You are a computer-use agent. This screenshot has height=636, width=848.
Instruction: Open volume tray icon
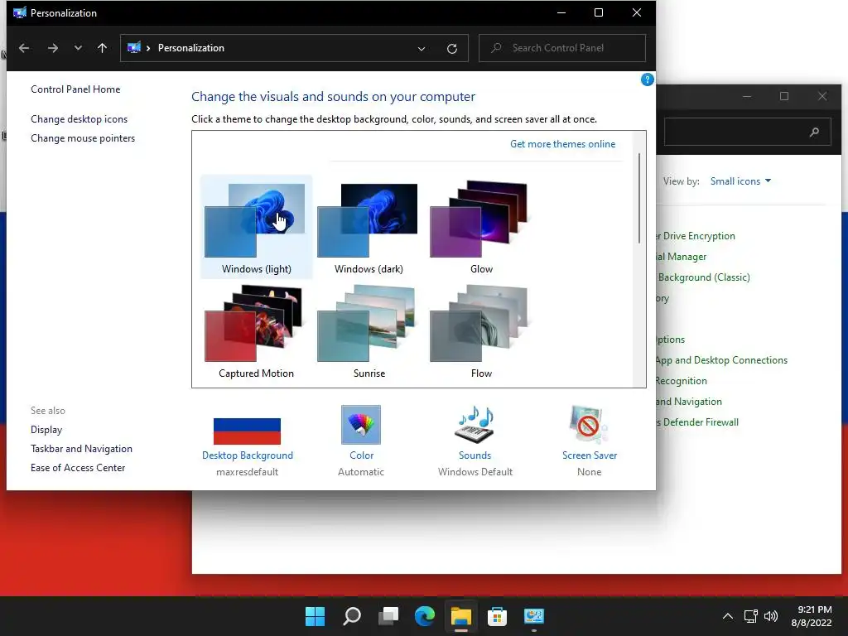(771, 616)
